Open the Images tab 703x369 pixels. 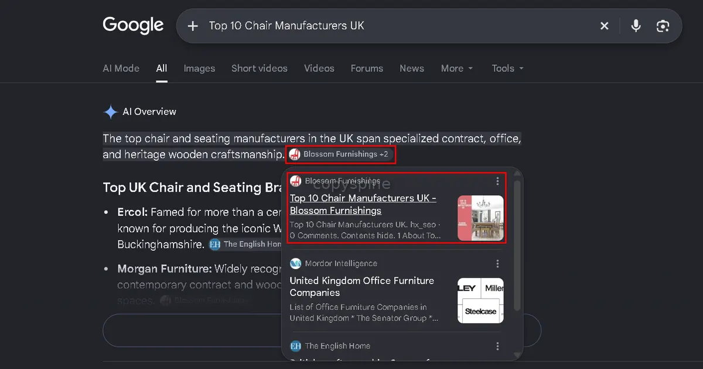coord(199,68)
